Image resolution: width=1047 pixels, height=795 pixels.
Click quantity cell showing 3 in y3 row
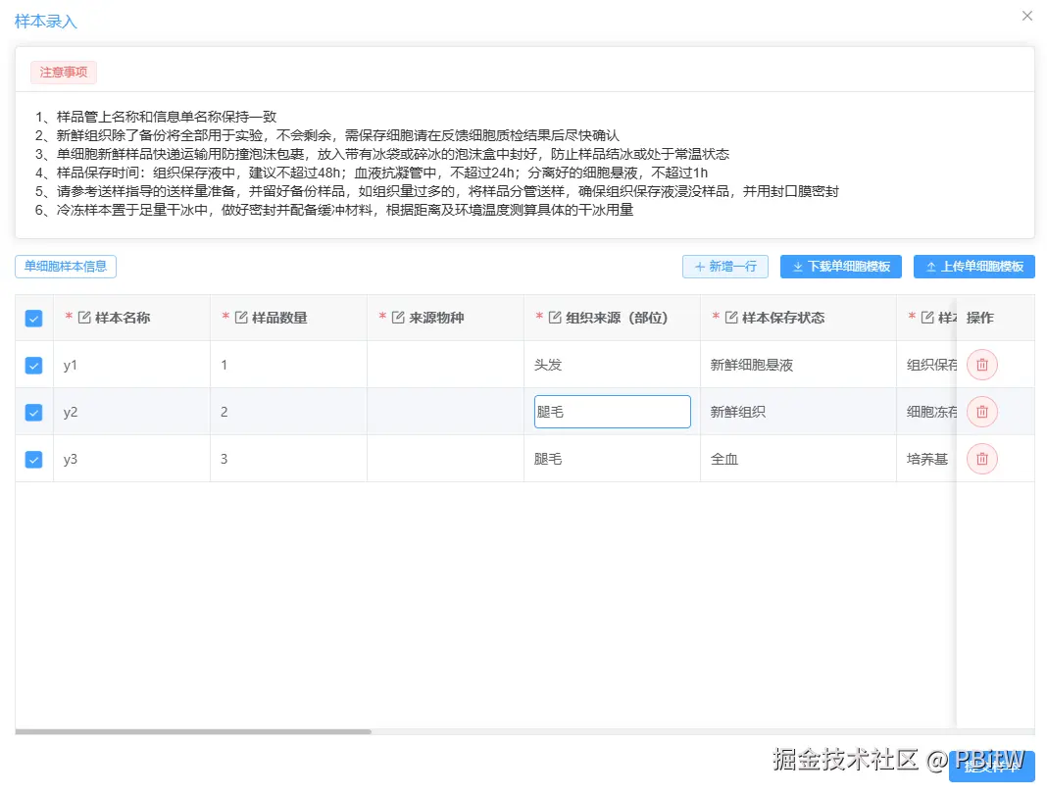pyautogui.click(x=288, y=459)
